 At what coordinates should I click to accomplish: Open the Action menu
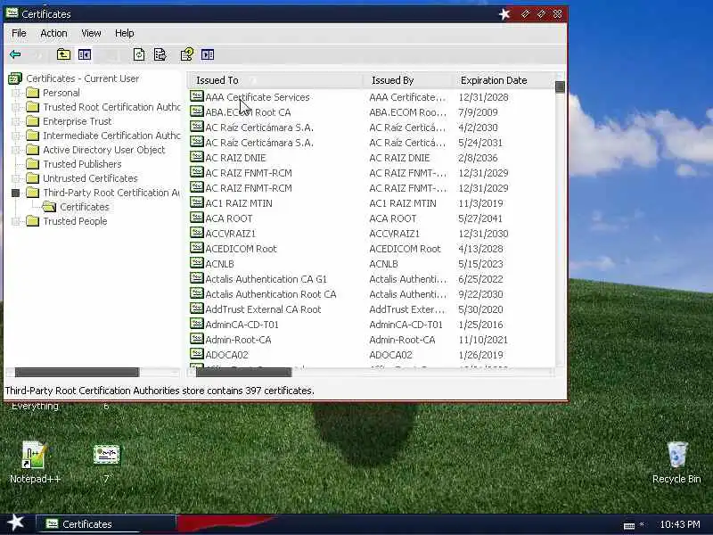(x=53, y=33)
